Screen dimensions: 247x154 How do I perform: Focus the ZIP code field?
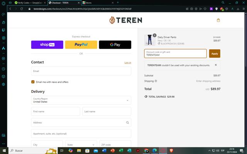[115, 145]
